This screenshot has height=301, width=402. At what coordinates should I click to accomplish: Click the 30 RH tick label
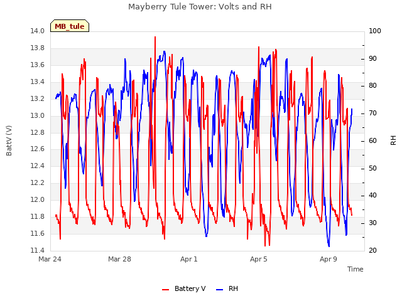tap(372, 223)
